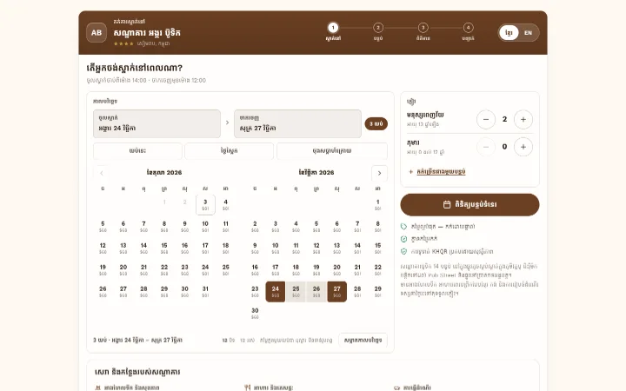This screenshot has width=626, height=391.
Task: Select October 31, 2026 date
Action: click(x=205, y=291)
